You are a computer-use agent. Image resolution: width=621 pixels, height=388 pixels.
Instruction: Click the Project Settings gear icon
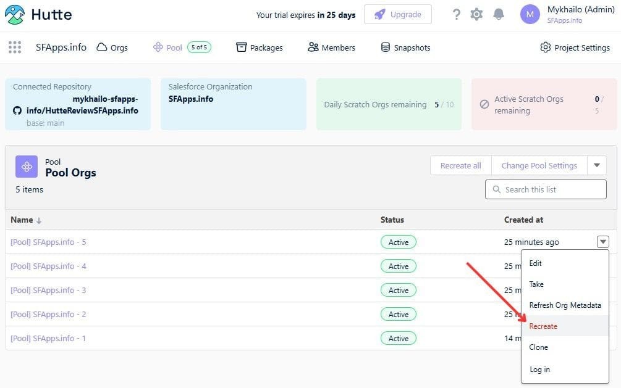pyautogui.click(x=546, y=47)
